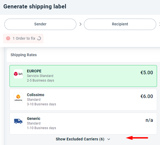Expand Show Excluded Carriers (6)
Image resolution: width=160 pixels, height=145 pixels.
pos(83,139)
